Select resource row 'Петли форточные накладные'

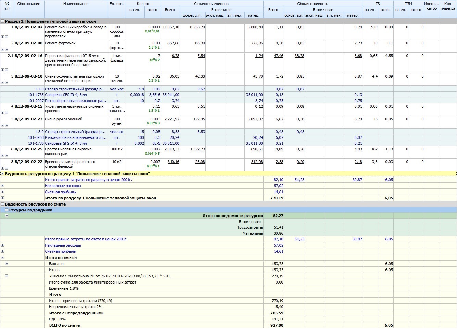pyautogui.click(x=75, y=101)
